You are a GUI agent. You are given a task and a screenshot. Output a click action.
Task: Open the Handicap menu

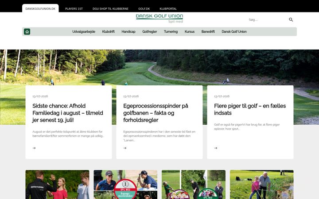[128, 32]
